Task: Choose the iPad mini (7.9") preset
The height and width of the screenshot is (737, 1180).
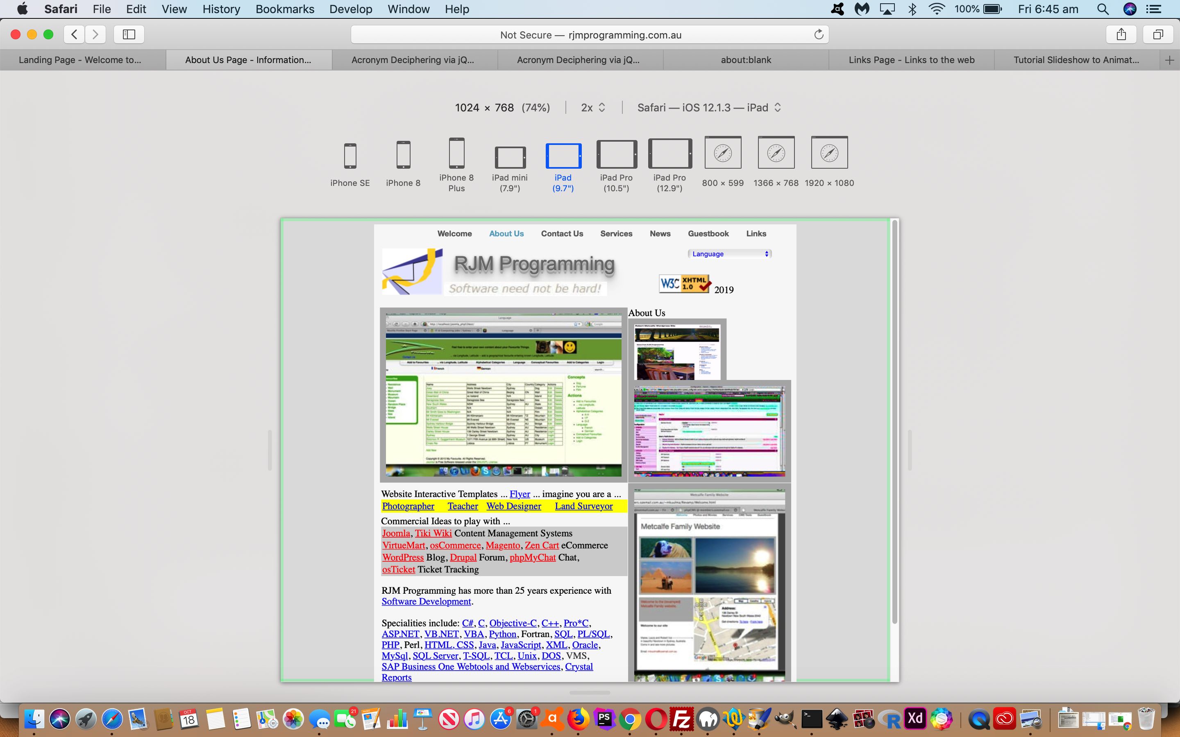Action: coord(510,169)
